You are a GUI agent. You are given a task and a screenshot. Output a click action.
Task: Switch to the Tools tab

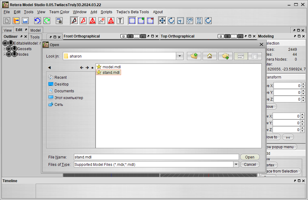click(35, 37)
